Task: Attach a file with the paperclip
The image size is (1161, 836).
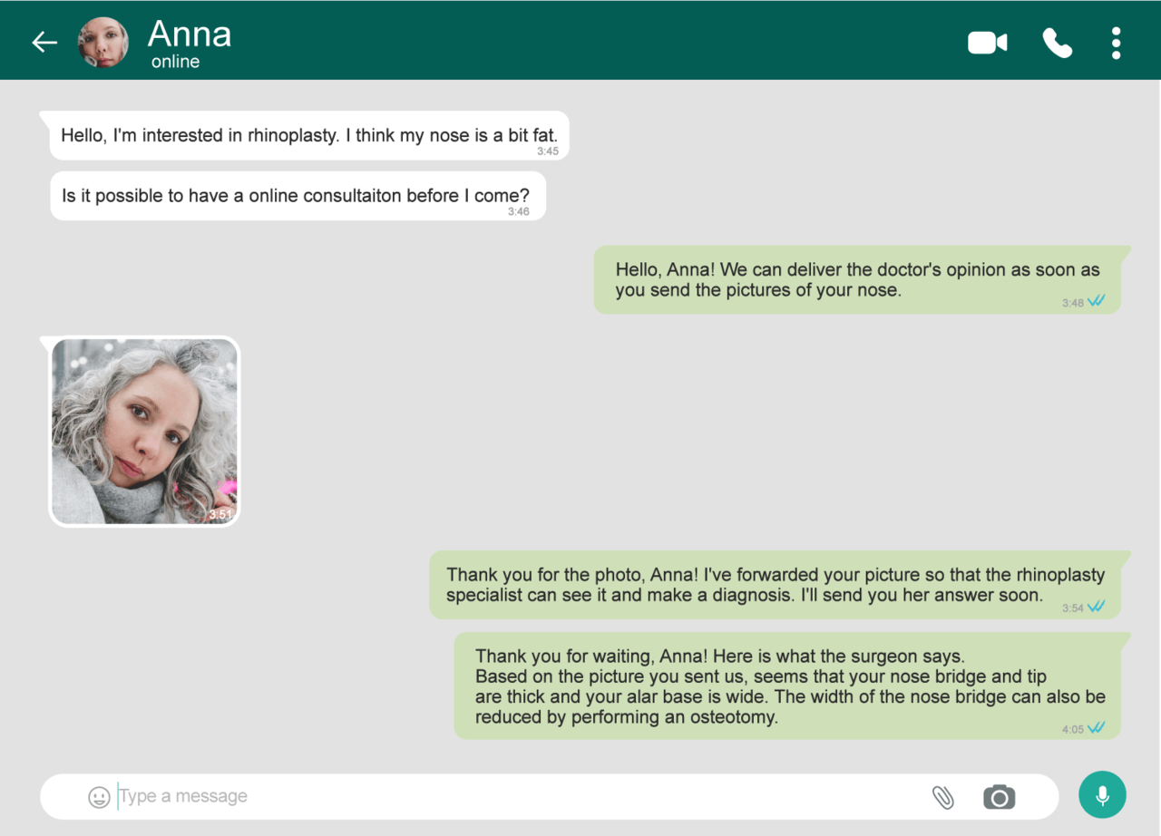Action: (x=943, y=797)
